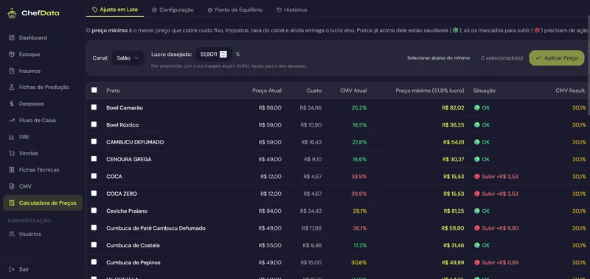Click the Ponto de Equilíbrio tab icon
Screen dimensions: 590x279
point(210,10)
